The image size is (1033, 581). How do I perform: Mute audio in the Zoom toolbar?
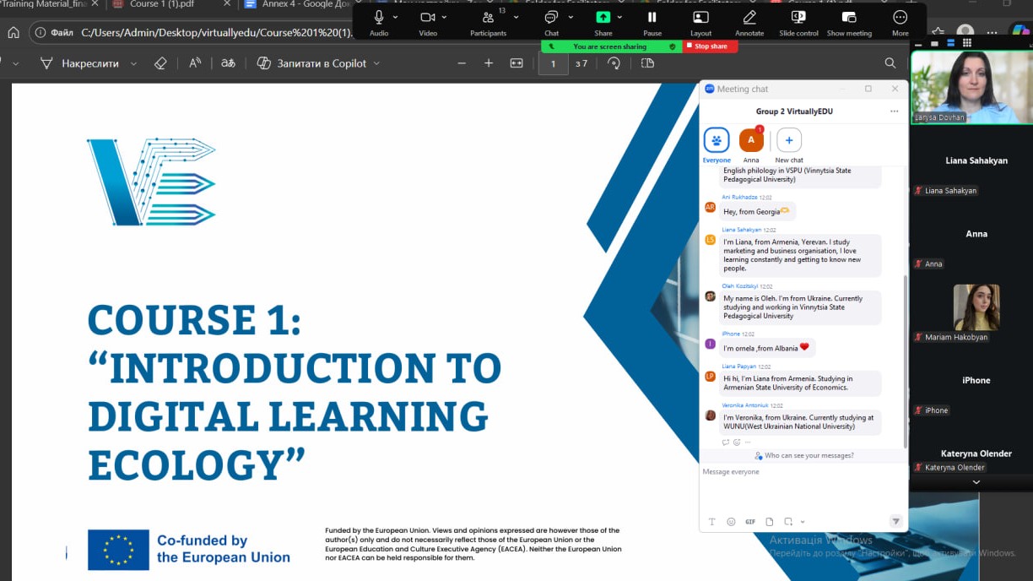tap(379, 18)
